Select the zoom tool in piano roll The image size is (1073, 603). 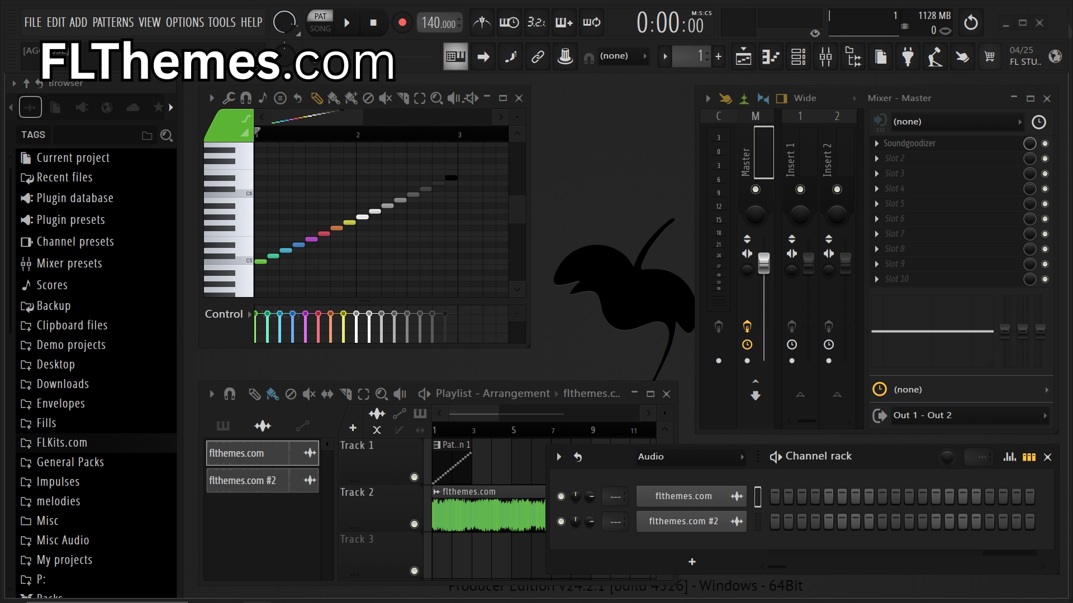pyautogui.click(x=436, y=98)
